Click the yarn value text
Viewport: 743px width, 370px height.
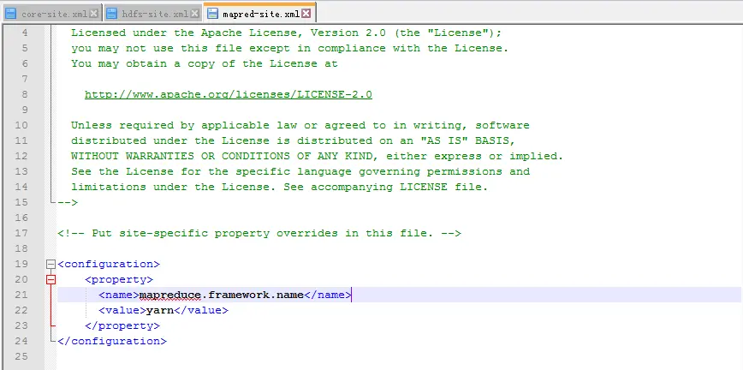click(x=160, y=310)
